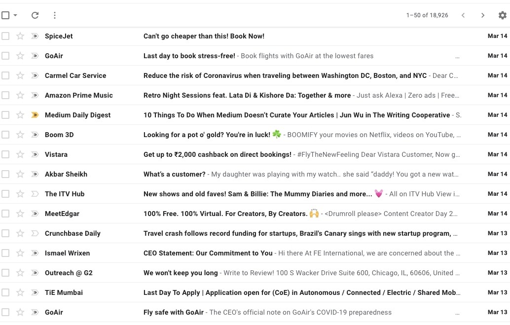Open the "What's a customer?" email
Viewport: 510px width, 325px height.
(174, 174)
